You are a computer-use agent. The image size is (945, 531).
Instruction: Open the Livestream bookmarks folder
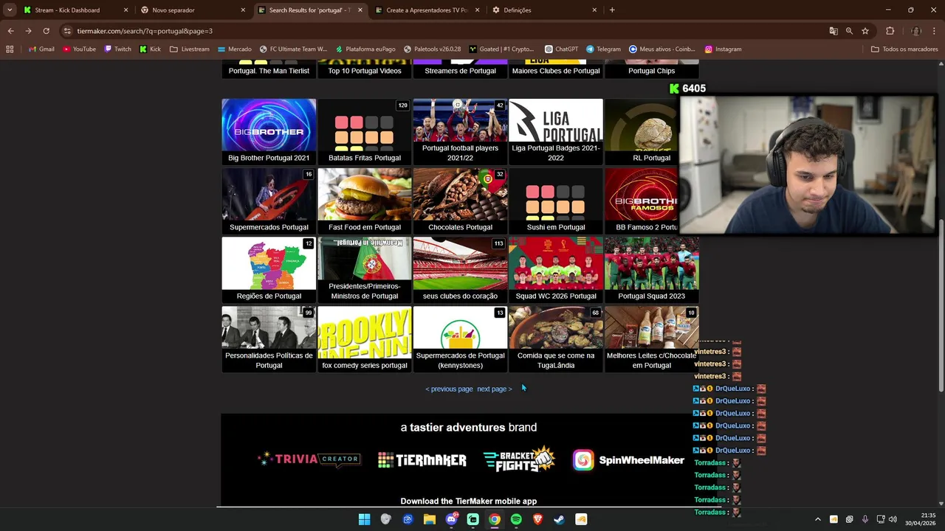tap(189, 49)
